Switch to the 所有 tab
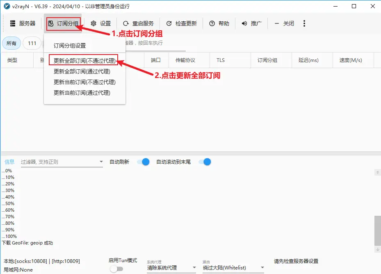The image size is (381, 274). click(11, 43)
